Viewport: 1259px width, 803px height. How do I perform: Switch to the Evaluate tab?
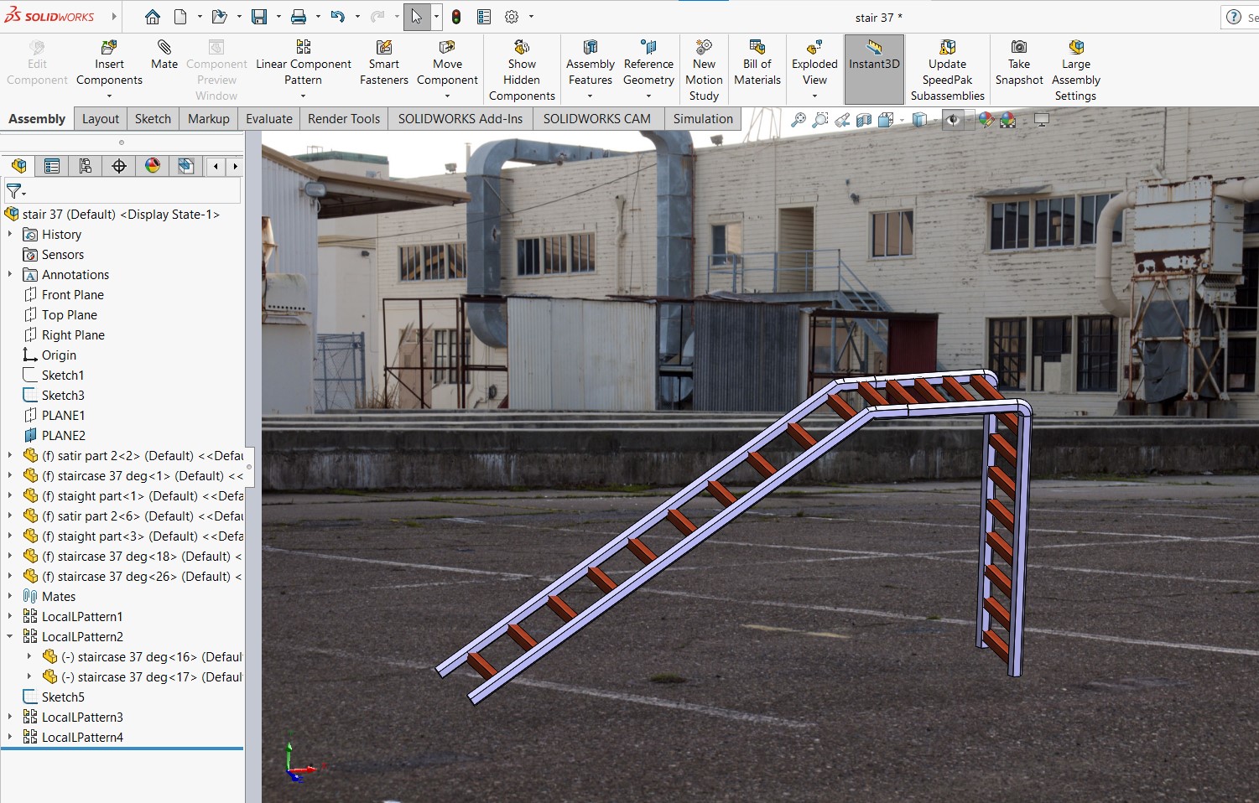pos(268,119)
